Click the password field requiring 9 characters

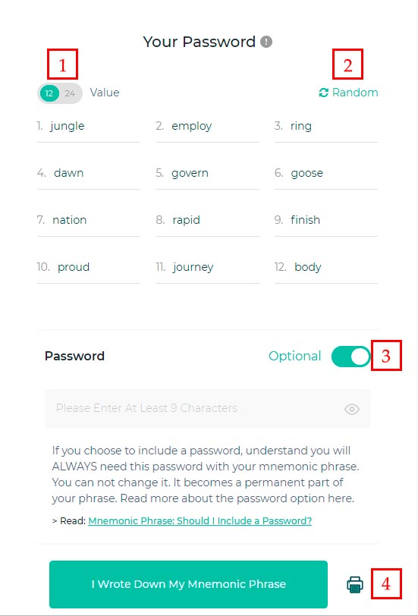pyautogui.click(x=207, y=409)
